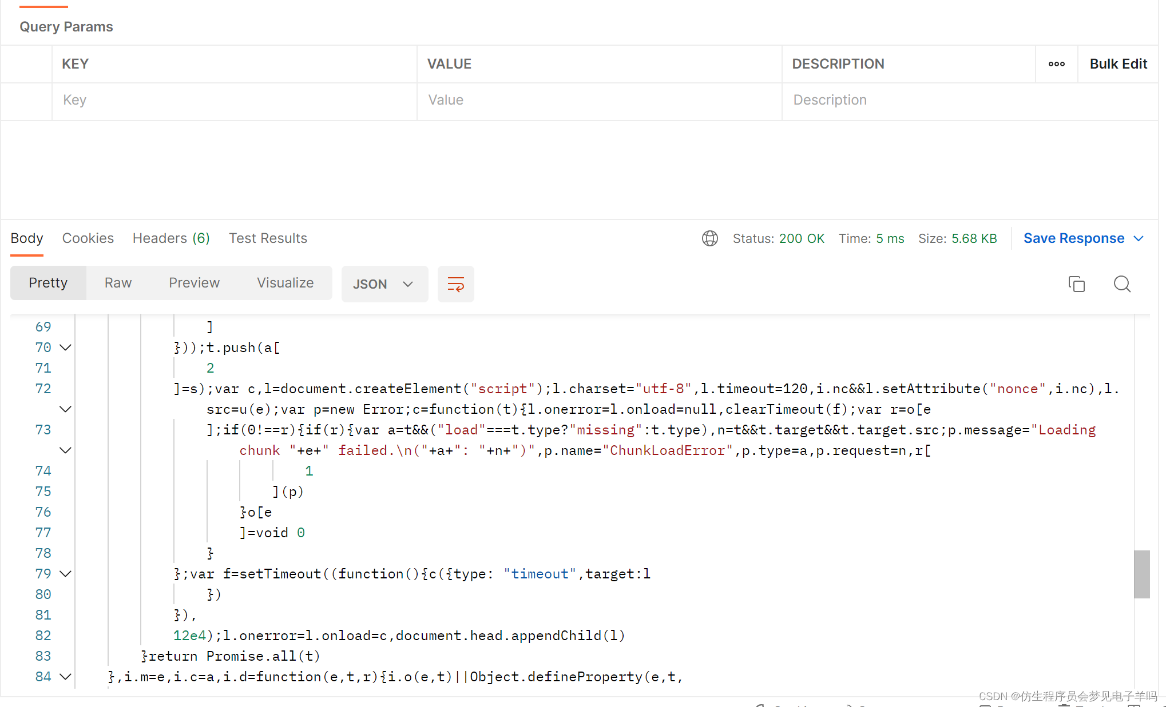Collapse the code fold at line 70
This screenshot has width=1166, height=707.
pos(66,347)
